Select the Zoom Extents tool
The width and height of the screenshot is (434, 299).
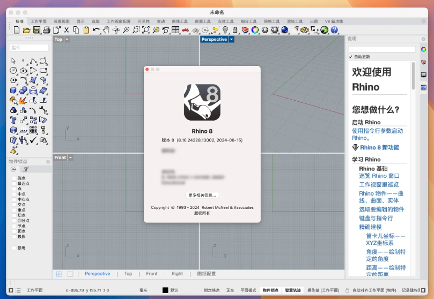click(146, 30)
